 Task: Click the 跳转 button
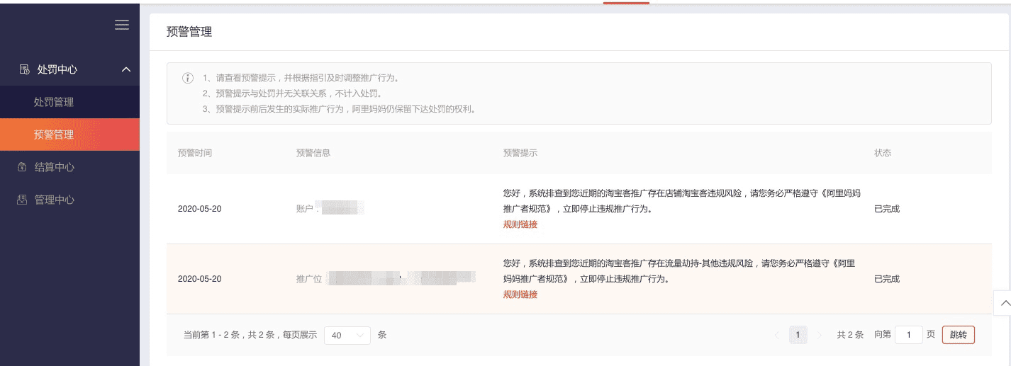click(959, 335)
